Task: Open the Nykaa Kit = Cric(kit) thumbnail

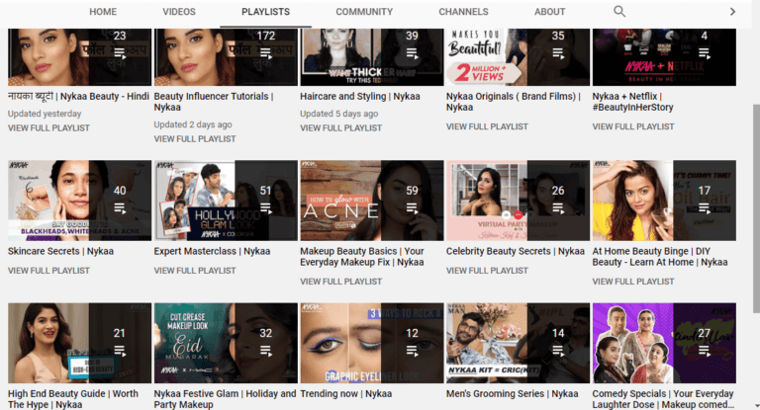Action: 519,343
